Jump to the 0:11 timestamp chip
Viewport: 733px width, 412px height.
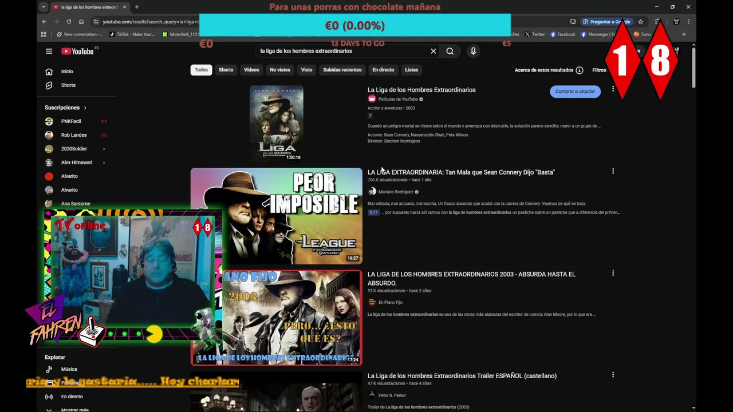[373, 212]
